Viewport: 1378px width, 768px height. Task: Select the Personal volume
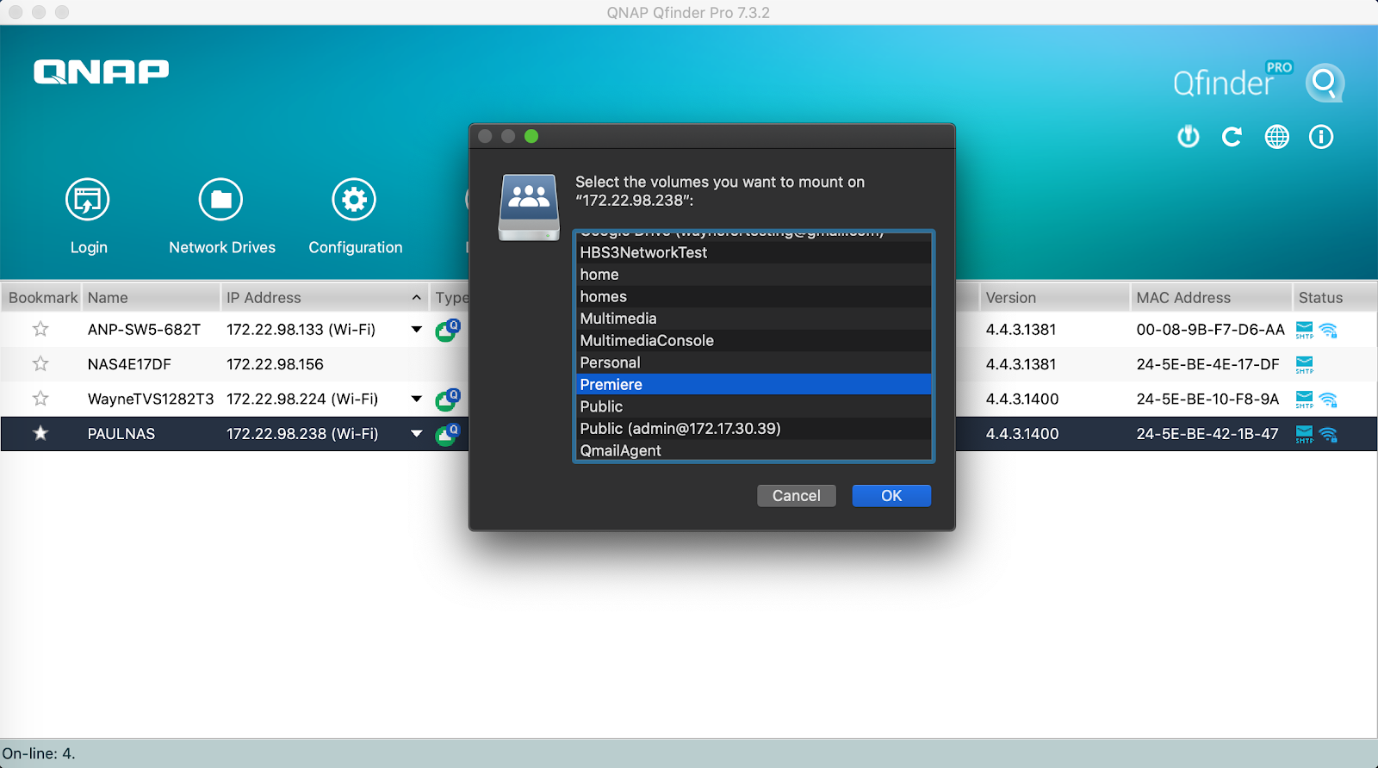[754, 362]
